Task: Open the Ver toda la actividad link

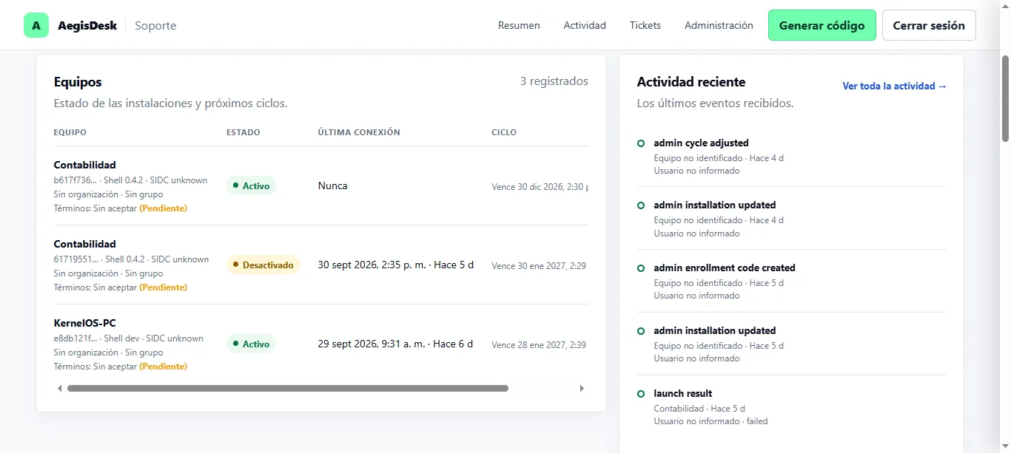Action: [894, 86]
